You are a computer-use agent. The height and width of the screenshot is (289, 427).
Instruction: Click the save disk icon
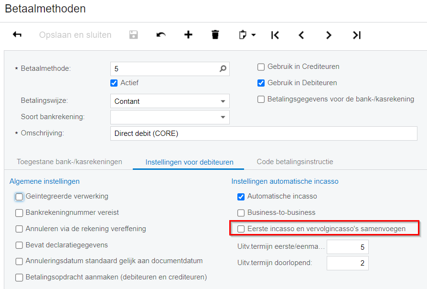pyautogui.click(x=134, y=35)
